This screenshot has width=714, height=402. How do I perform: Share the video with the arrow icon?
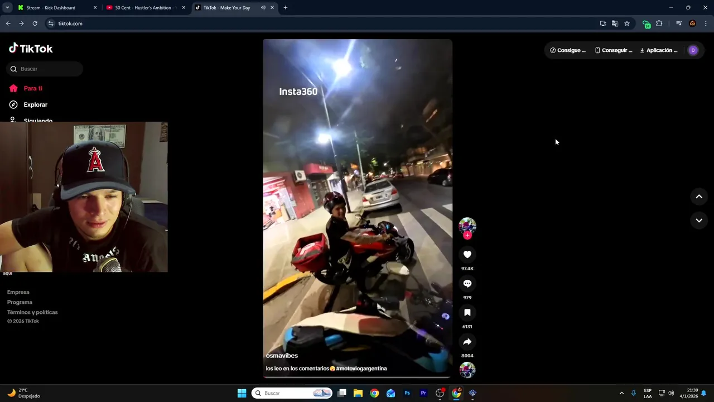tap(467, 342)
